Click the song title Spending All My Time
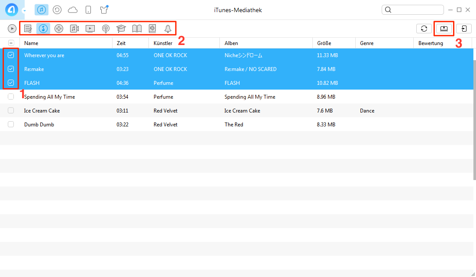Image resolution: width=476 pixels, height=277 pixels. coord(49,97)
